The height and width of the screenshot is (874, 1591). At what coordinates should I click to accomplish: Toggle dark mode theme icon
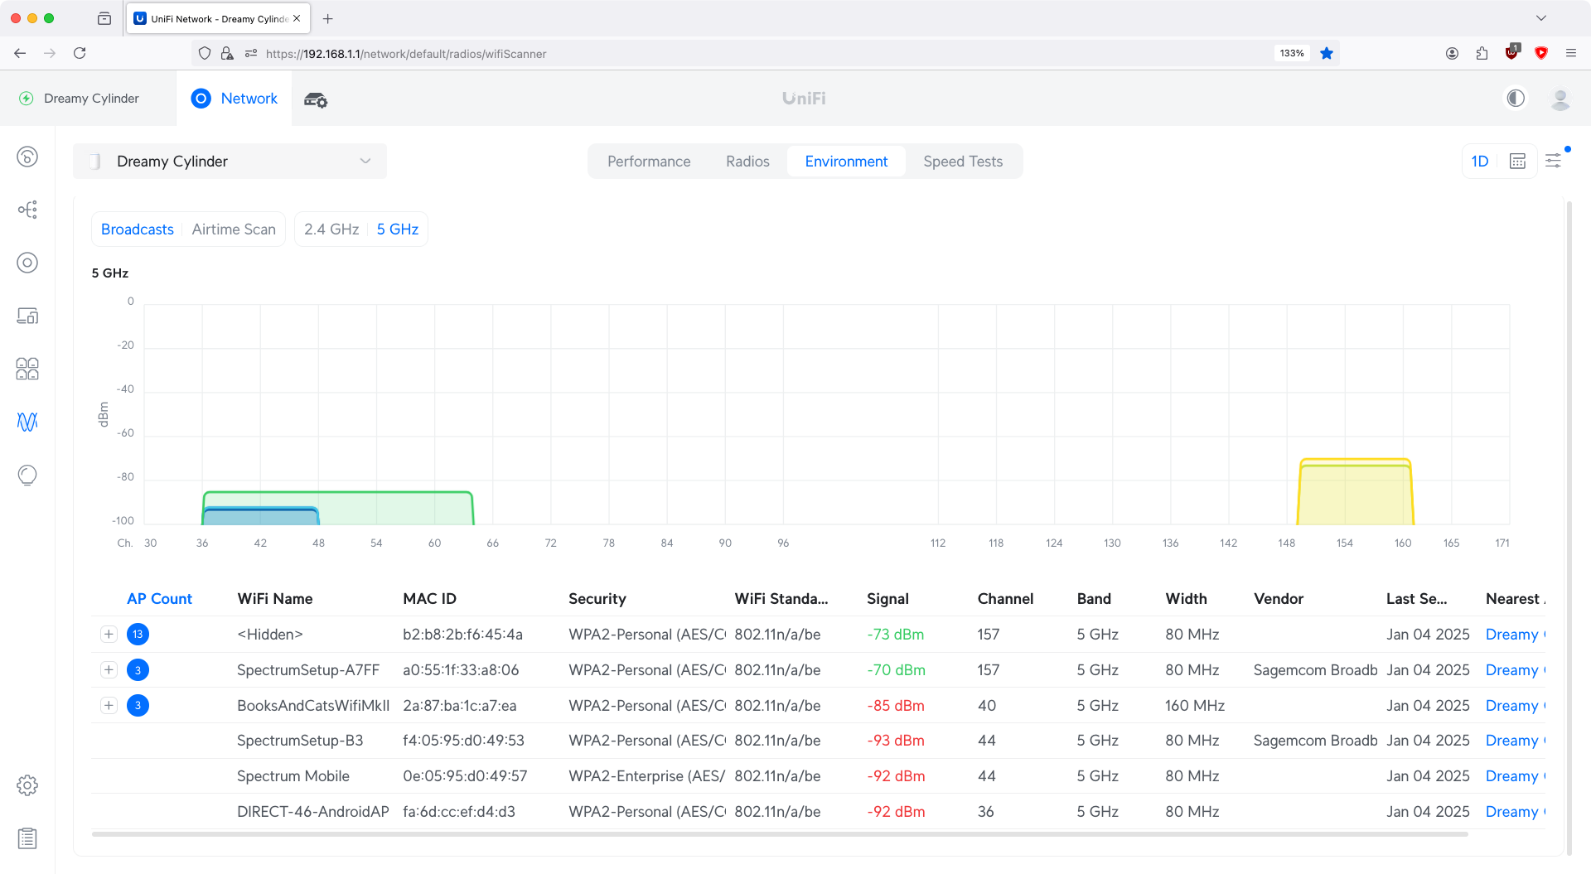pyautogui.click(x=1516, y=99)
